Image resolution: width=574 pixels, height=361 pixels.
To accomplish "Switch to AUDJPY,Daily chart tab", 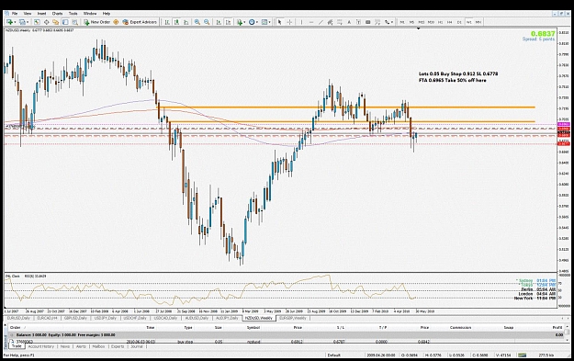I will (x=227, y=318).
